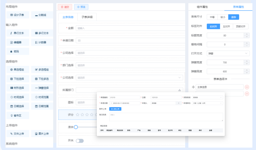Switch to the 子表详细 tab
Screen dimensions: 256x150
87,17
